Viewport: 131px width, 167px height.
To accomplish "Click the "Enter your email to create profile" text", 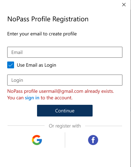I will tap(42, 34).
